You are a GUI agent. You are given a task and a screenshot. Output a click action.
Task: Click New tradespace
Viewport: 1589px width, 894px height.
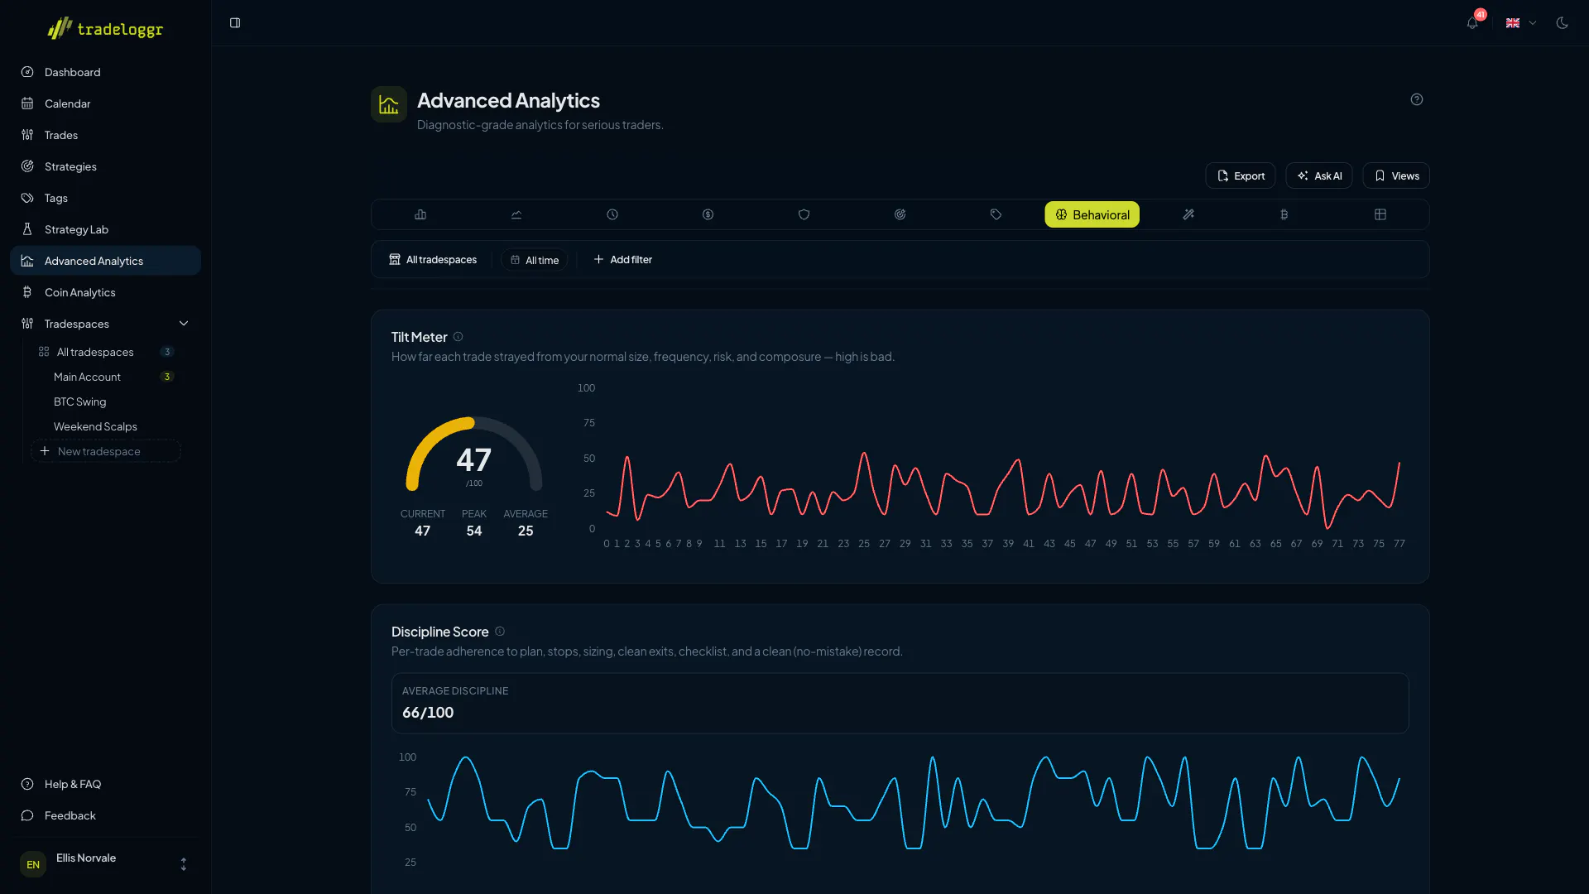106,451
